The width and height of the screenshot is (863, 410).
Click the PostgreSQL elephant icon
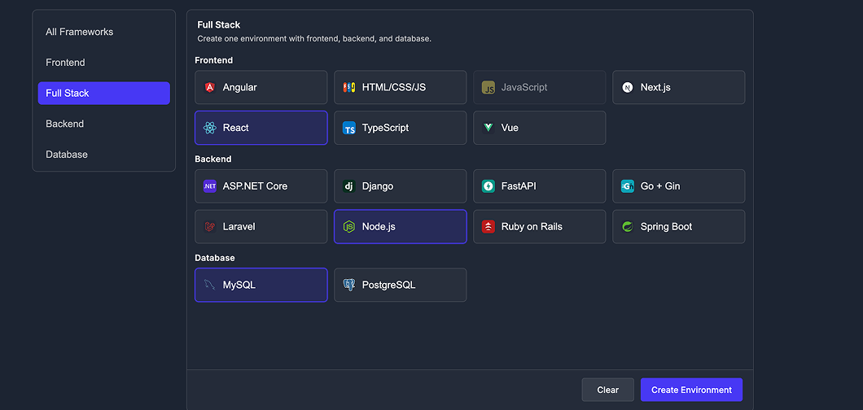click(349, 285)
